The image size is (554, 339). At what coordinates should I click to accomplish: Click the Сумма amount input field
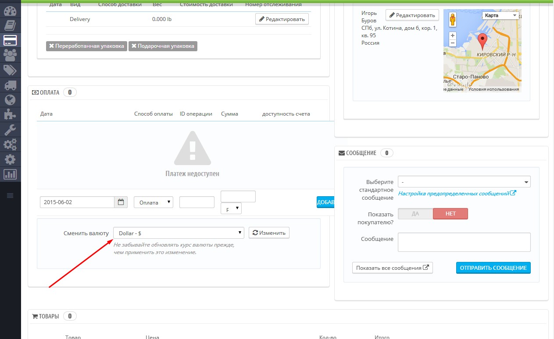click(x=238, y=196)
